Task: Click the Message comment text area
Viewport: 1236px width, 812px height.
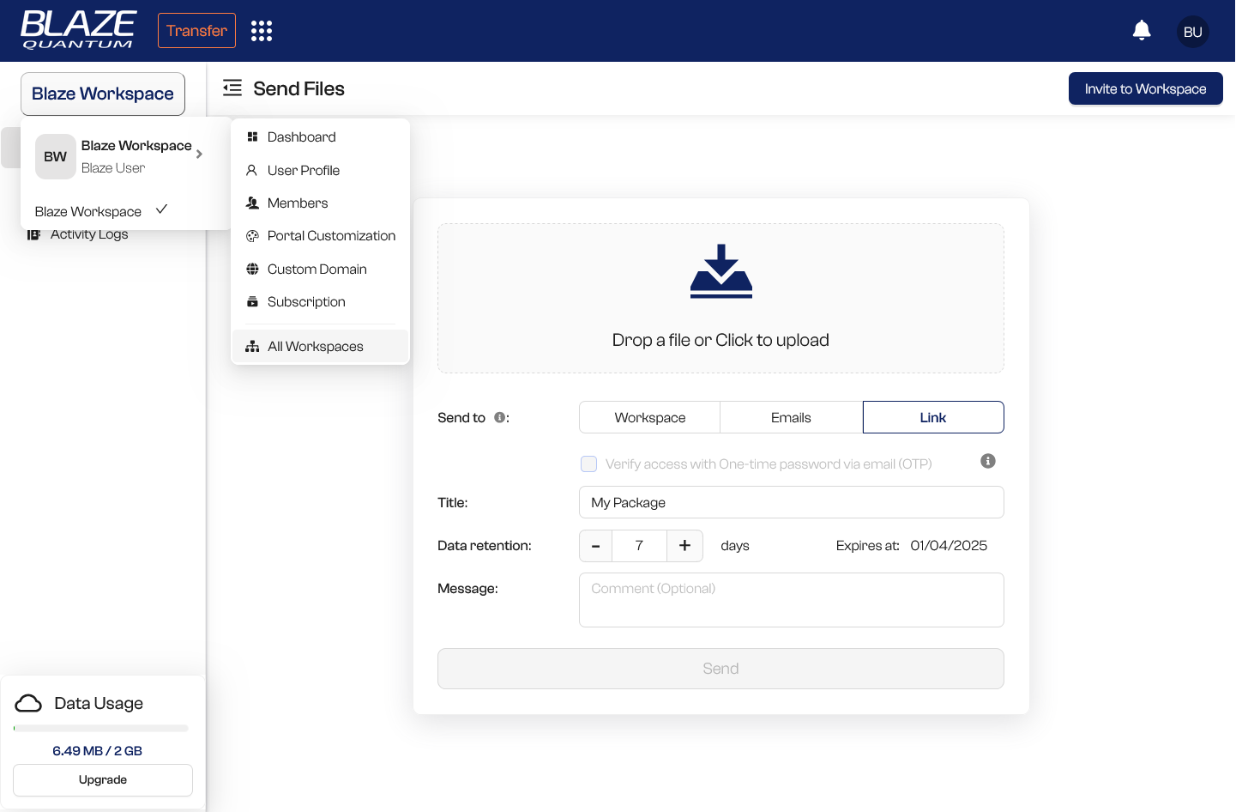Action: point(791,600)
